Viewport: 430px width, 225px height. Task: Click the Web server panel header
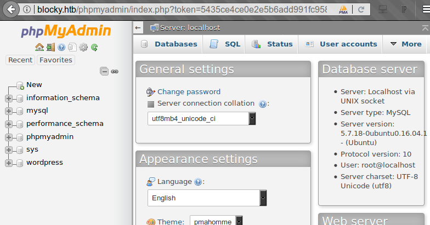pyautogui.click(x=371, y=220)
